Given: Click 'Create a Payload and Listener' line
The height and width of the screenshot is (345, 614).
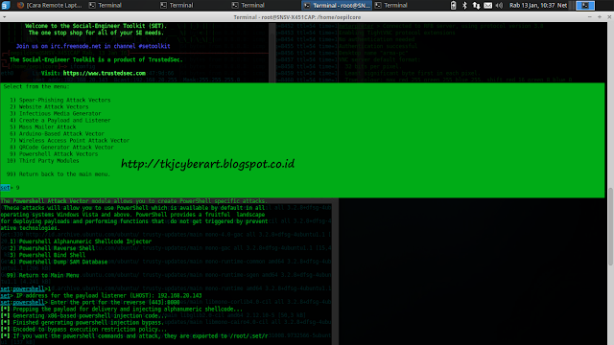Looking at the screenshot, I should pyautogui.click(x=59, y=121).
